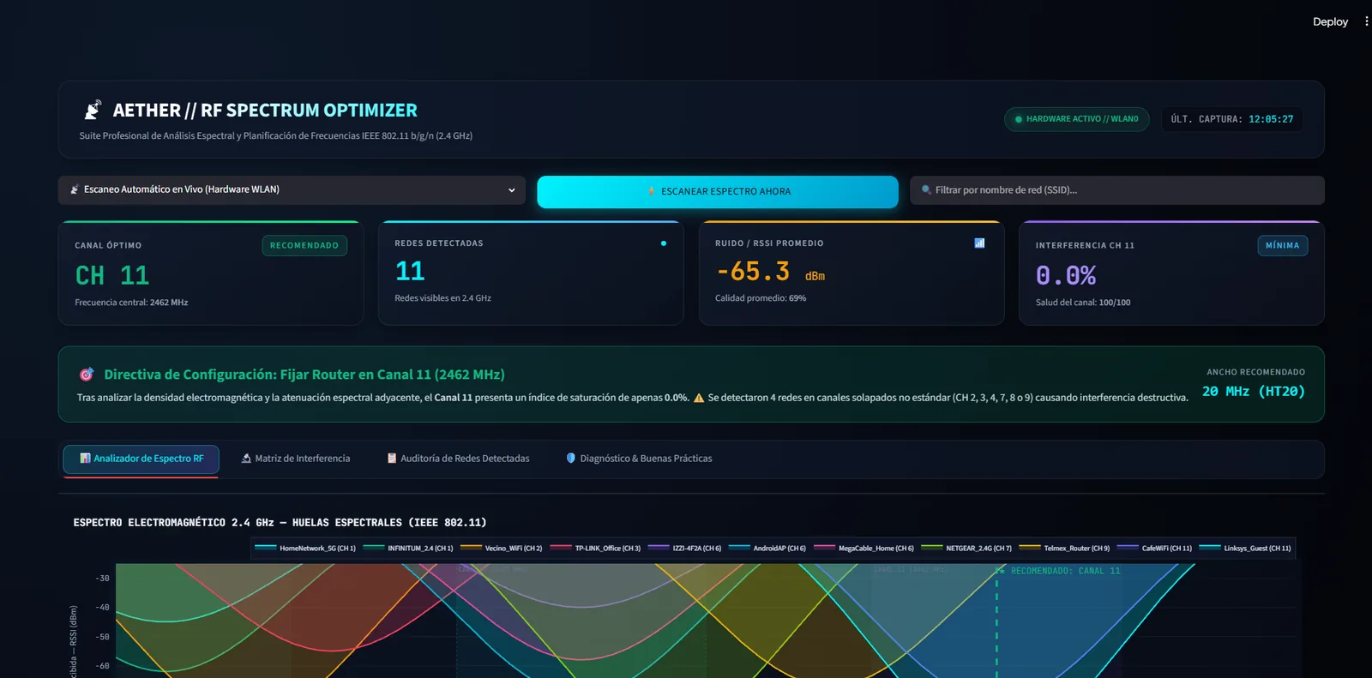Open the Matriz de Interferencia tab
Screen dimensions: 1372x678
click(x=296, y=459)
